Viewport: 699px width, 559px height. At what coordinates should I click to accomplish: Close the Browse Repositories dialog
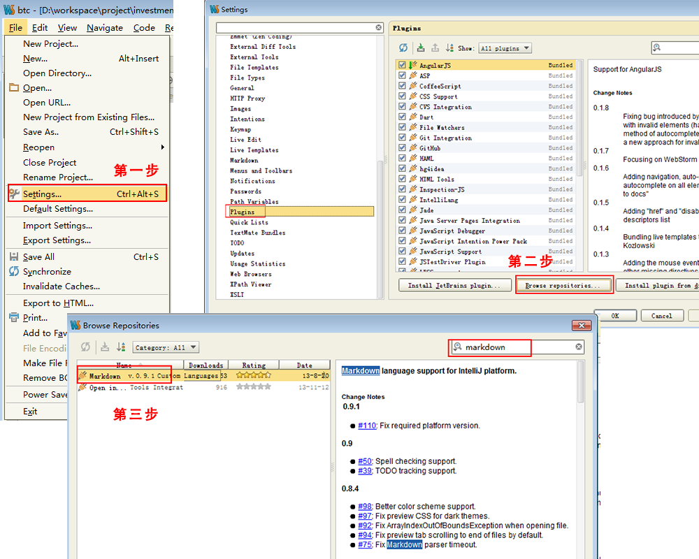pyautogui.click(x=582, y=326)
